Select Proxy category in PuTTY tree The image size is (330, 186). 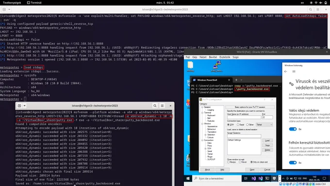210,146
